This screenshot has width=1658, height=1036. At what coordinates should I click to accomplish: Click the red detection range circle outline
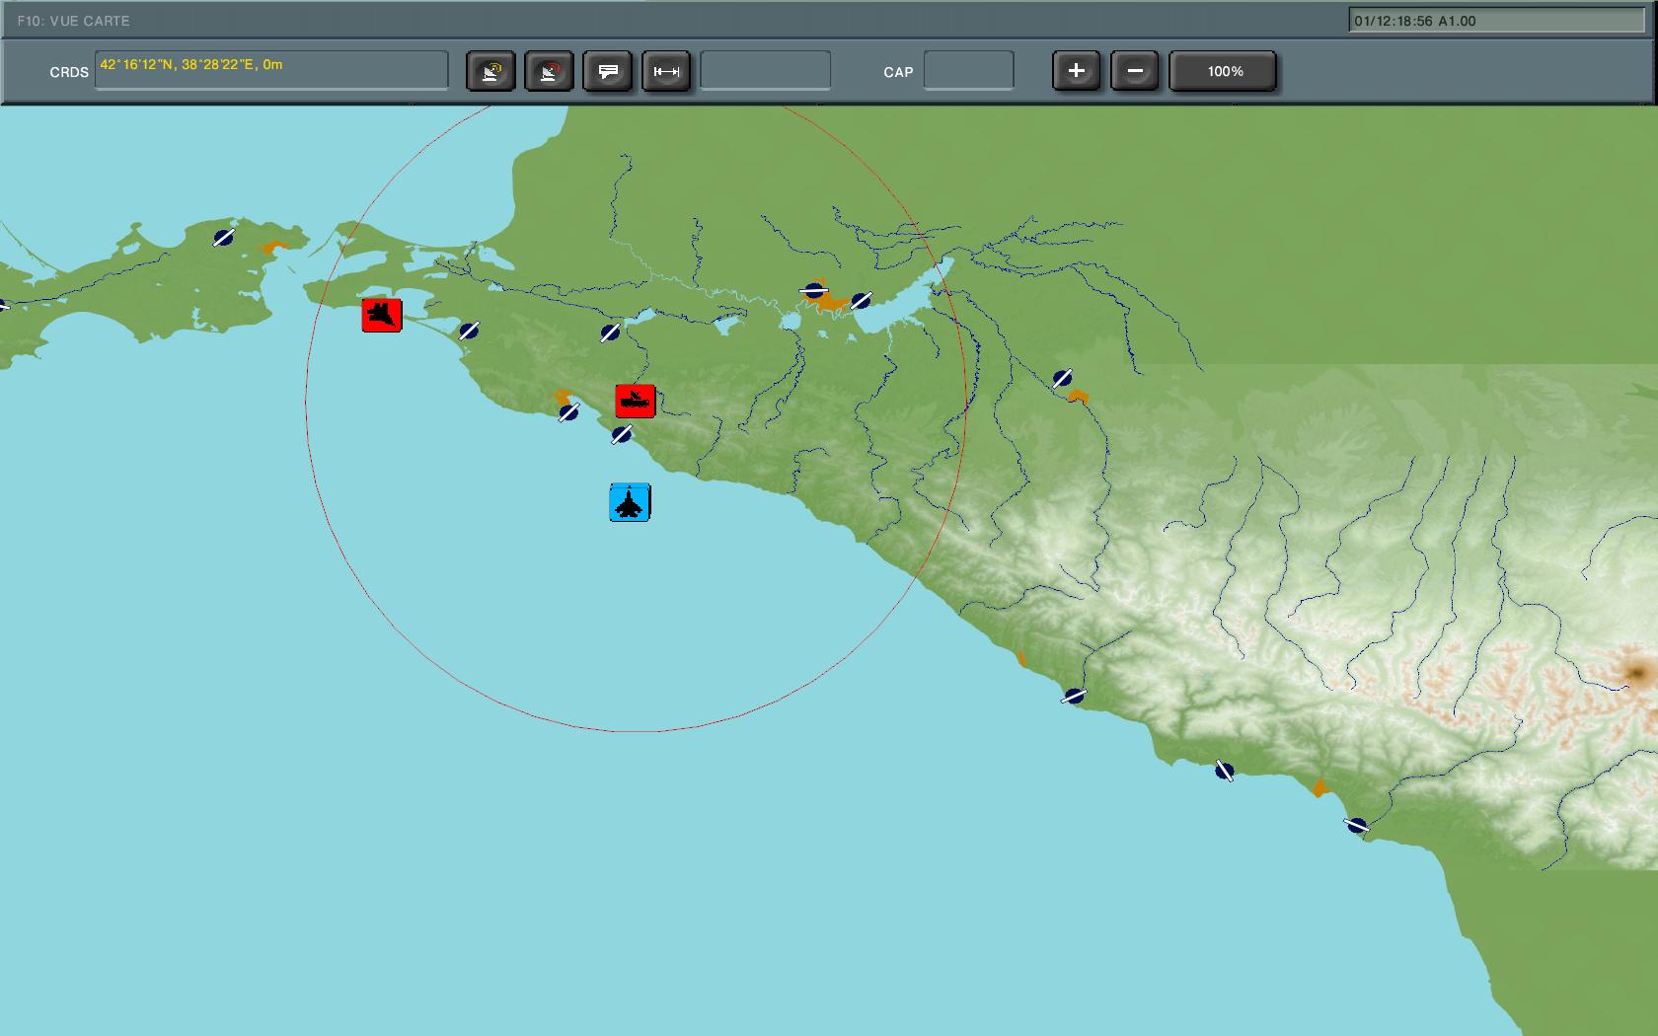click(x=306, y=405)
